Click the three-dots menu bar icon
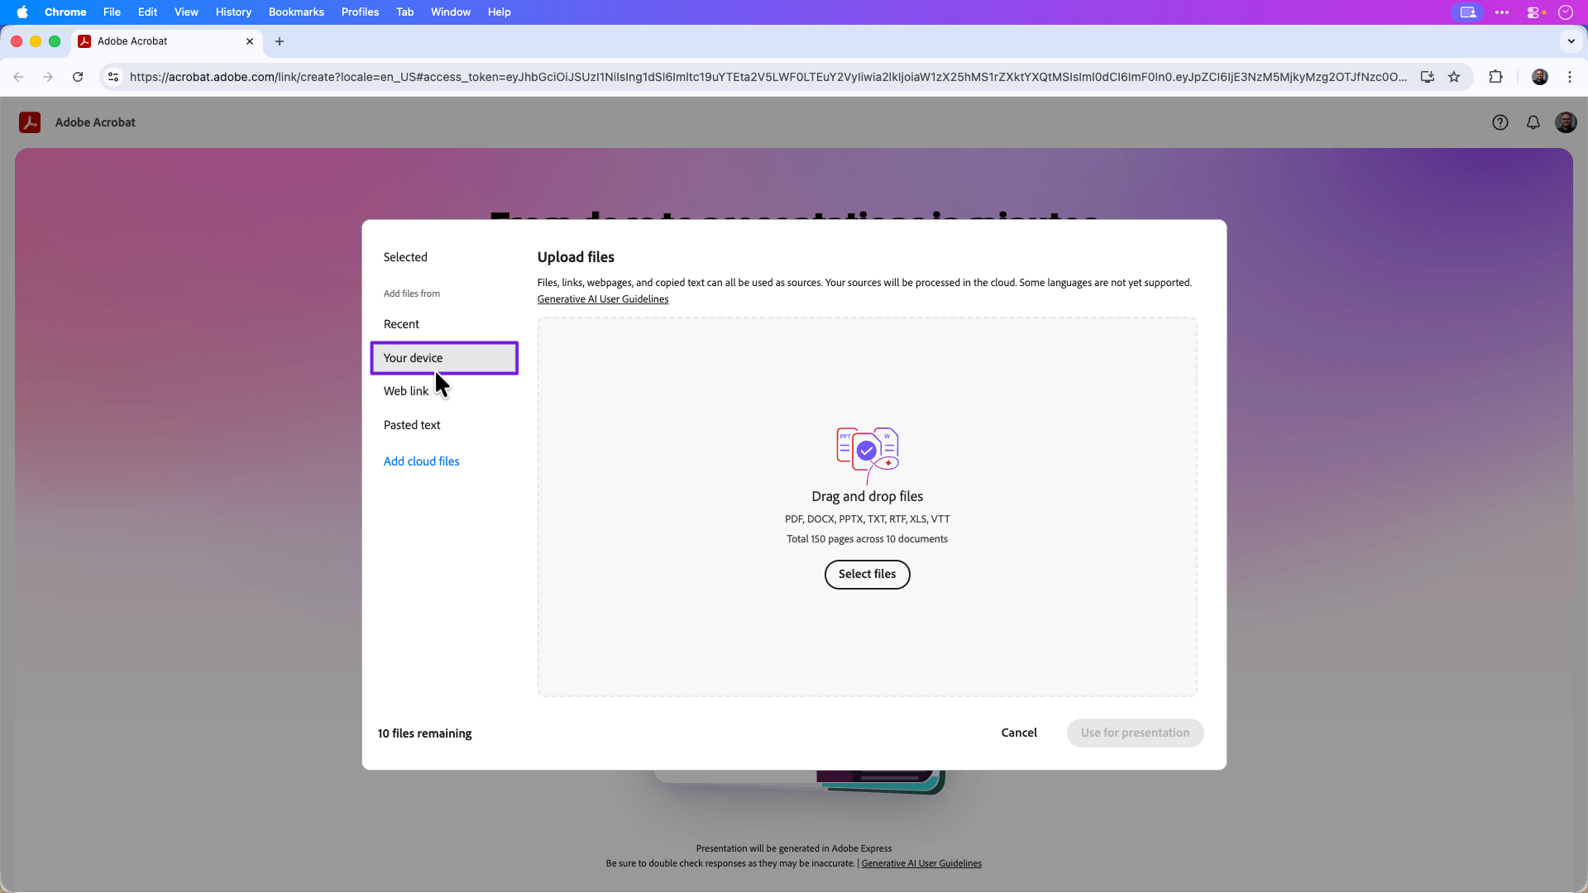The height and width of the screenshot is (893, 1588). pyautogui.click(x=1502, y=12)
